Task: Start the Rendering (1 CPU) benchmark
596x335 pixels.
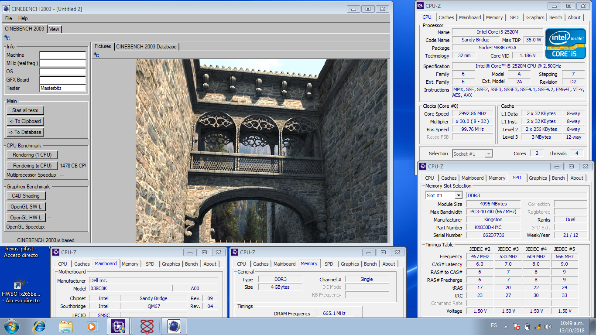Action: pos(32,155)
